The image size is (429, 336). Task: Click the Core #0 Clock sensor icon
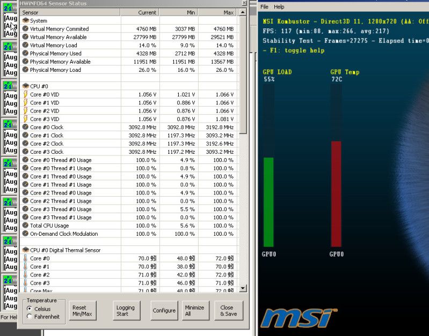(25, 127)
